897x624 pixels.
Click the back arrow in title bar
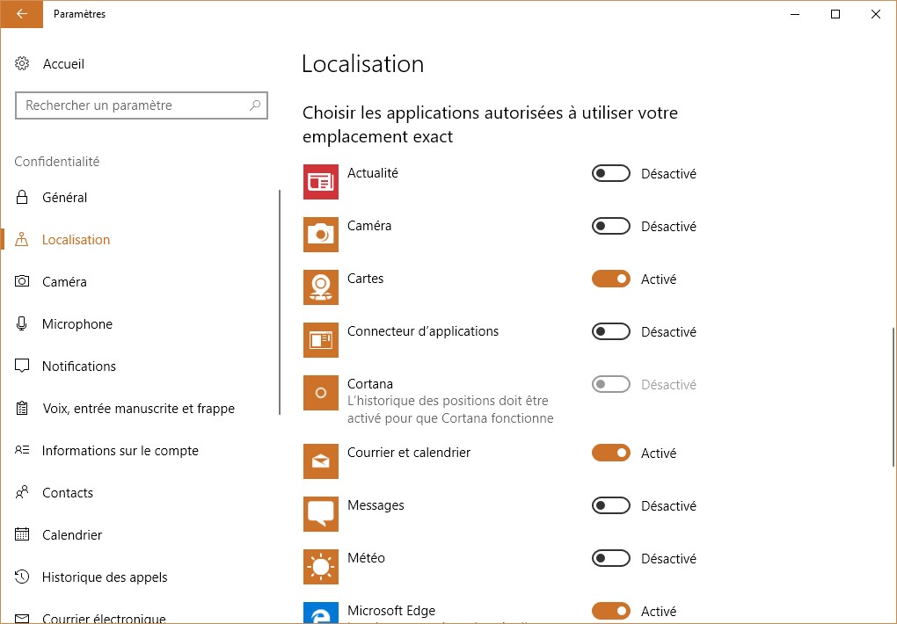[21, 14]
